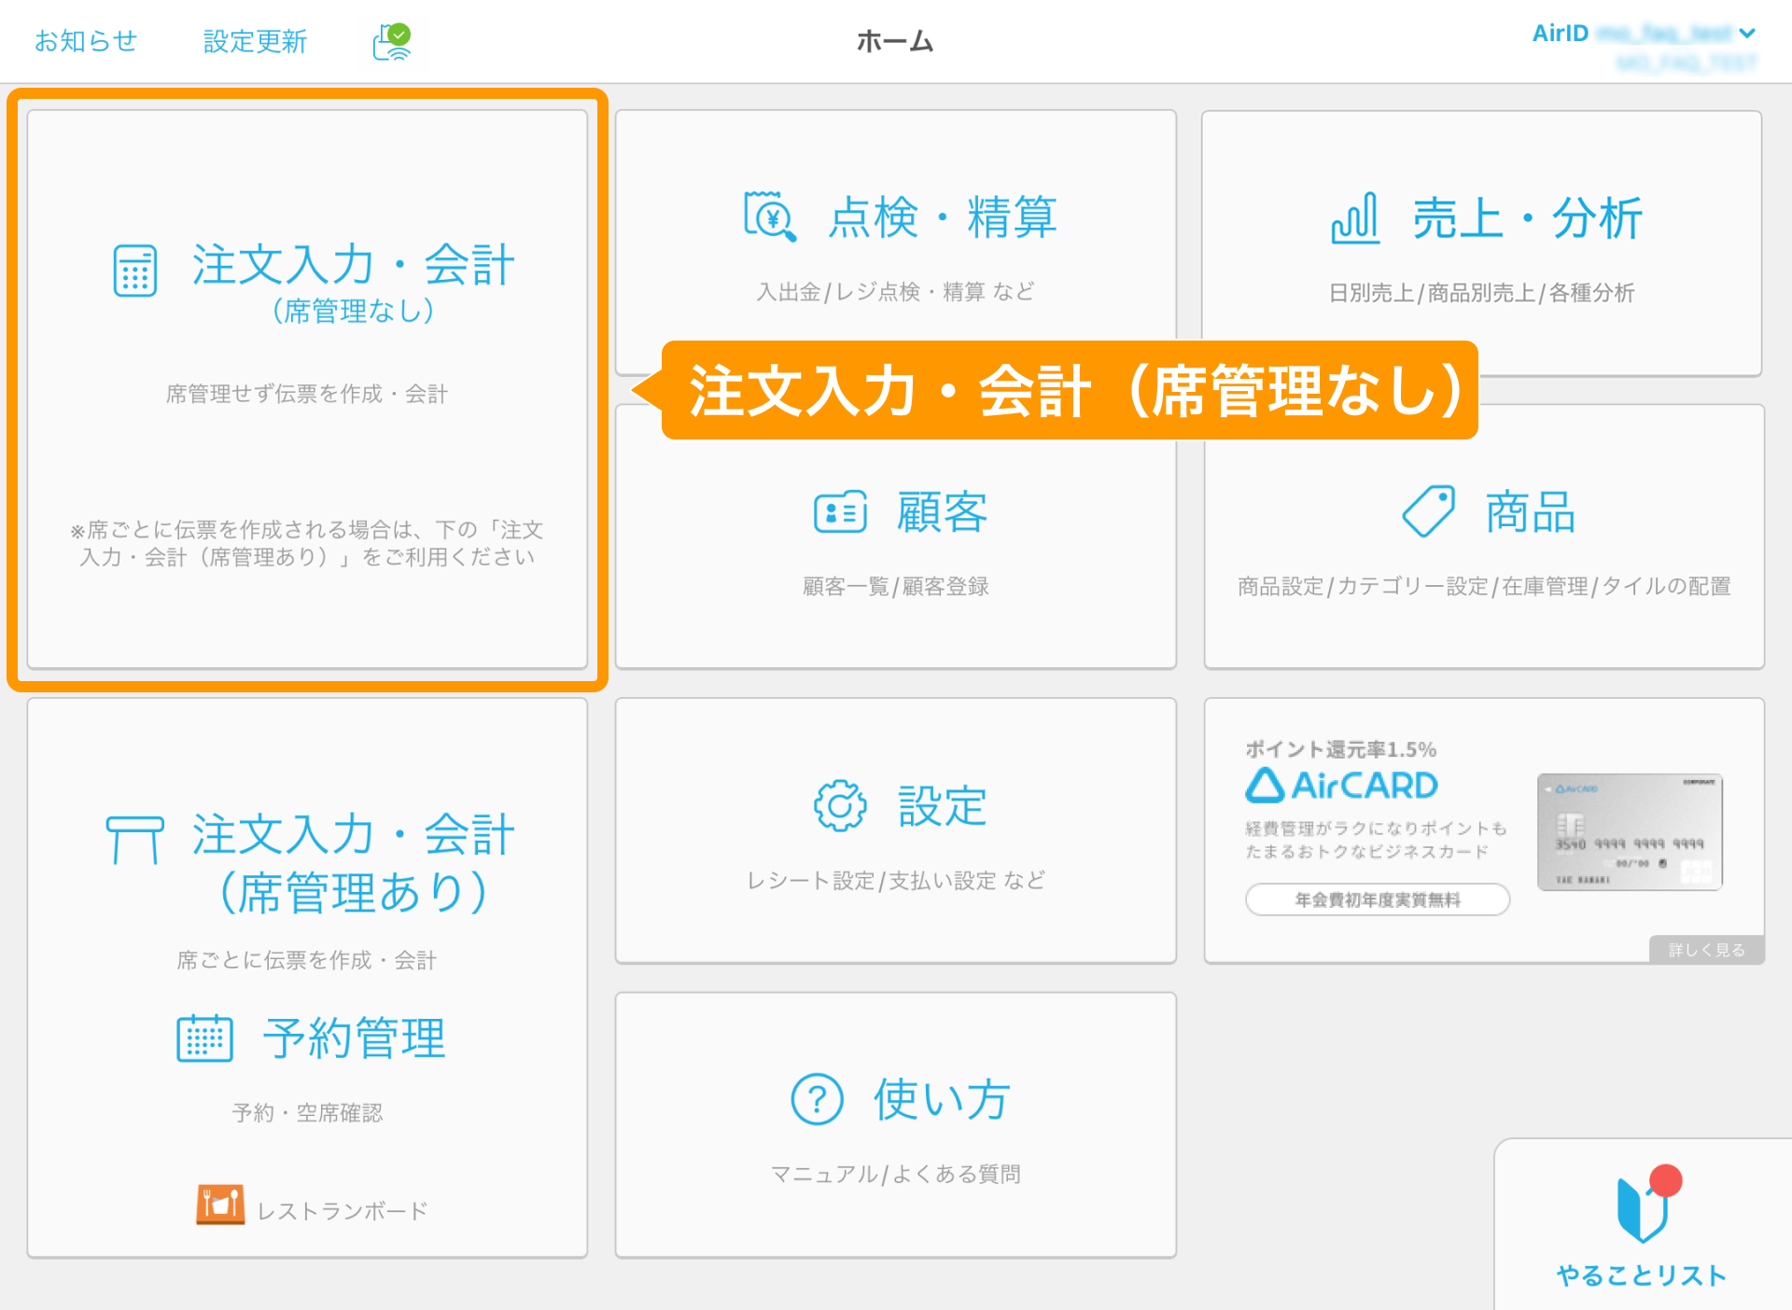Click マニュアル/よくある質問 description text
This screenshot has width=1792, height=1310.
(896, 1174)
